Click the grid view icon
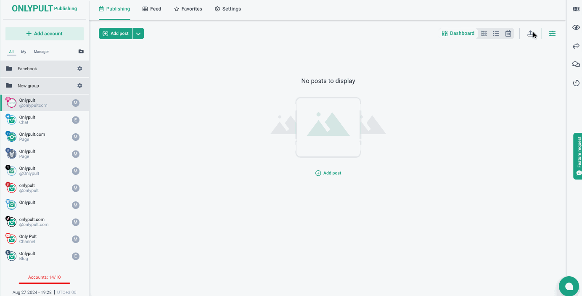Image resolution: width=582 pixels, height=296 pixels. click(484, 34)
